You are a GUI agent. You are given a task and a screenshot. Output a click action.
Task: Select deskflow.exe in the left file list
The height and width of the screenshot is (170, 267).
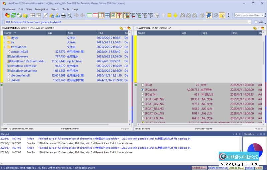19,56
